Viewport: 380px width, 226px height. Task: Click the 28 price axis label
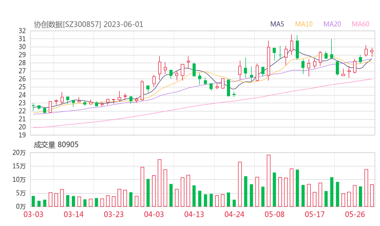pyautogui.click(x=22, y=63)
